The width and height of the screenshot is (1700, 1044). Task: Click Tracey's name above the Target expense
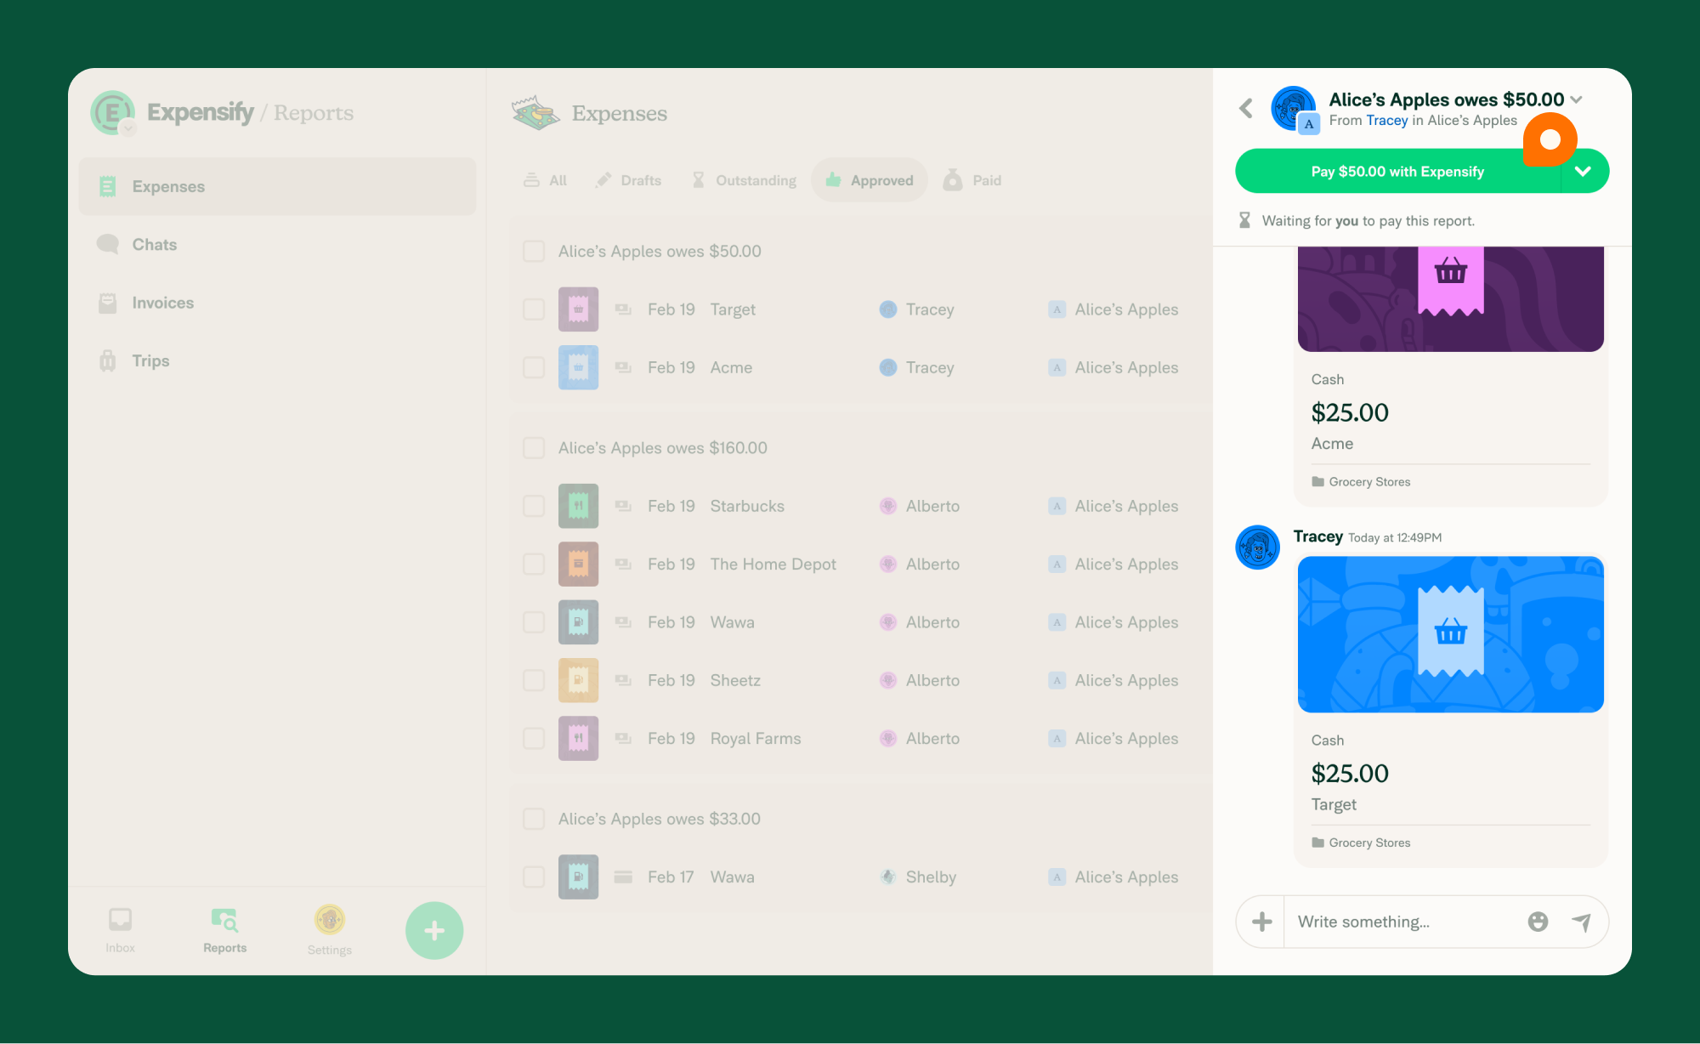tap(1317, 536)
